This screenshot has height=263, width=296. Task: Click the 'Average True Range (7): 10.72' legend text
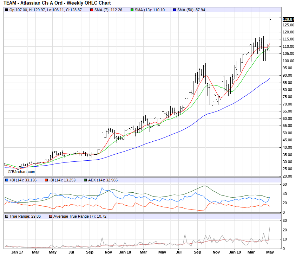pyautogui.click(x=80, y=216)
